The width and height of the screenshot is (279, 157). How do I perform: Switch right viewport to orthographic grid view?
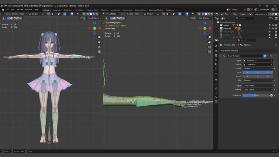click(209, 52)
